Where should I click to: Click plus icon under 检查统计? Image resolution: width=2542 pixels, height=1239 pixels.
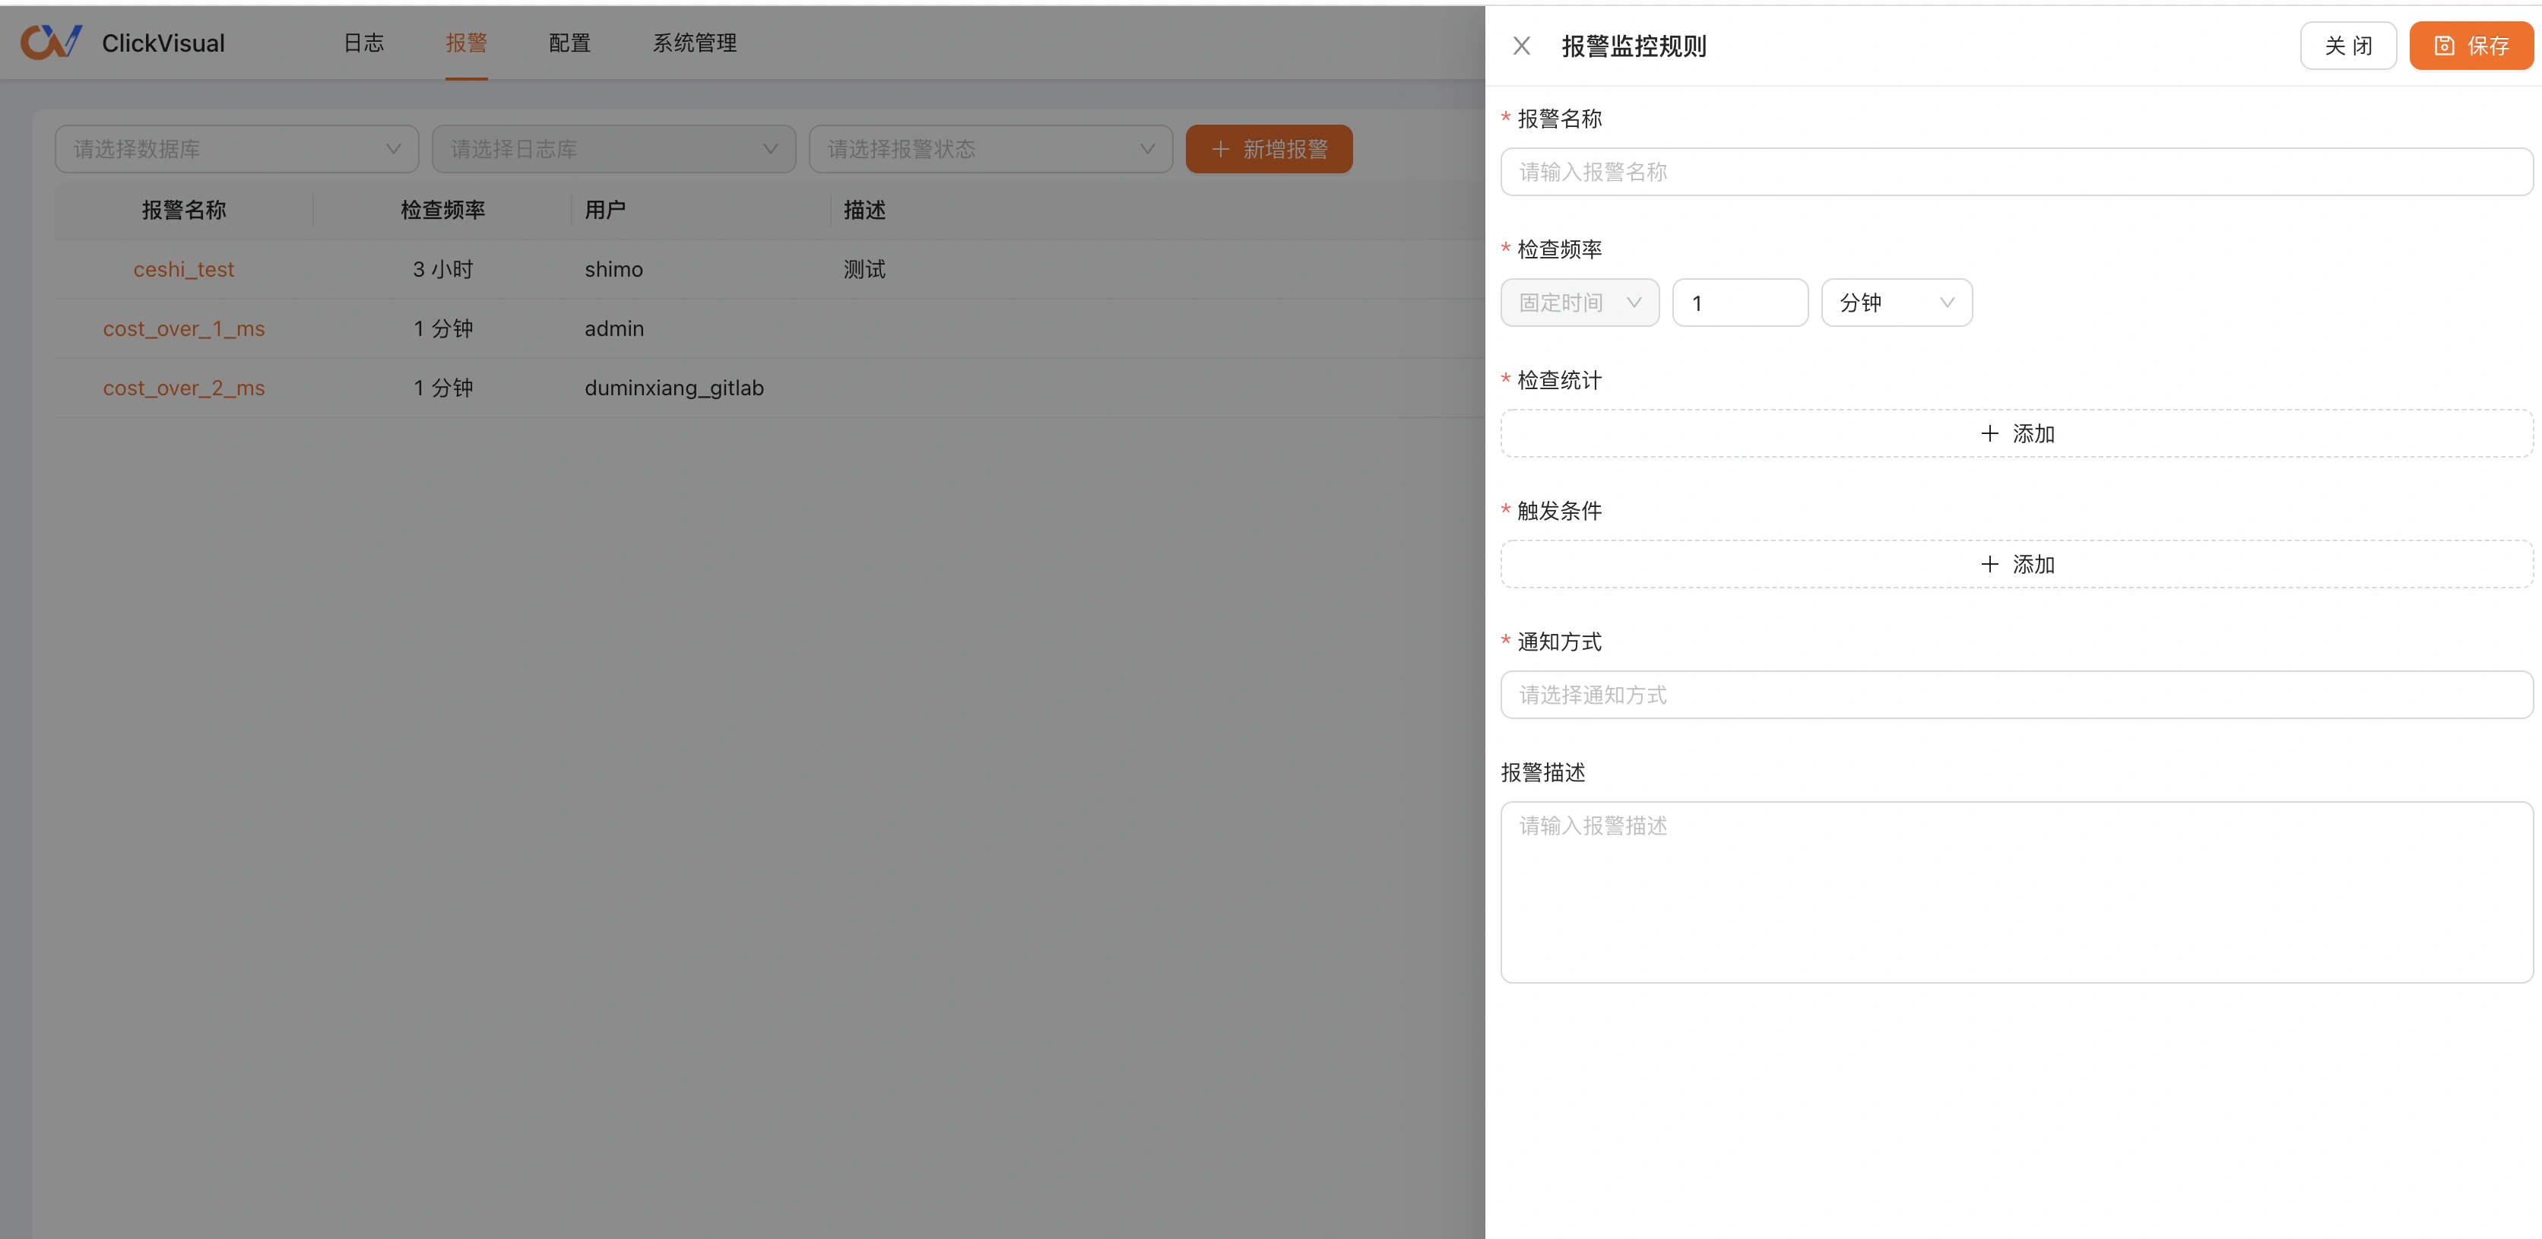click(x=1989, y=434)
